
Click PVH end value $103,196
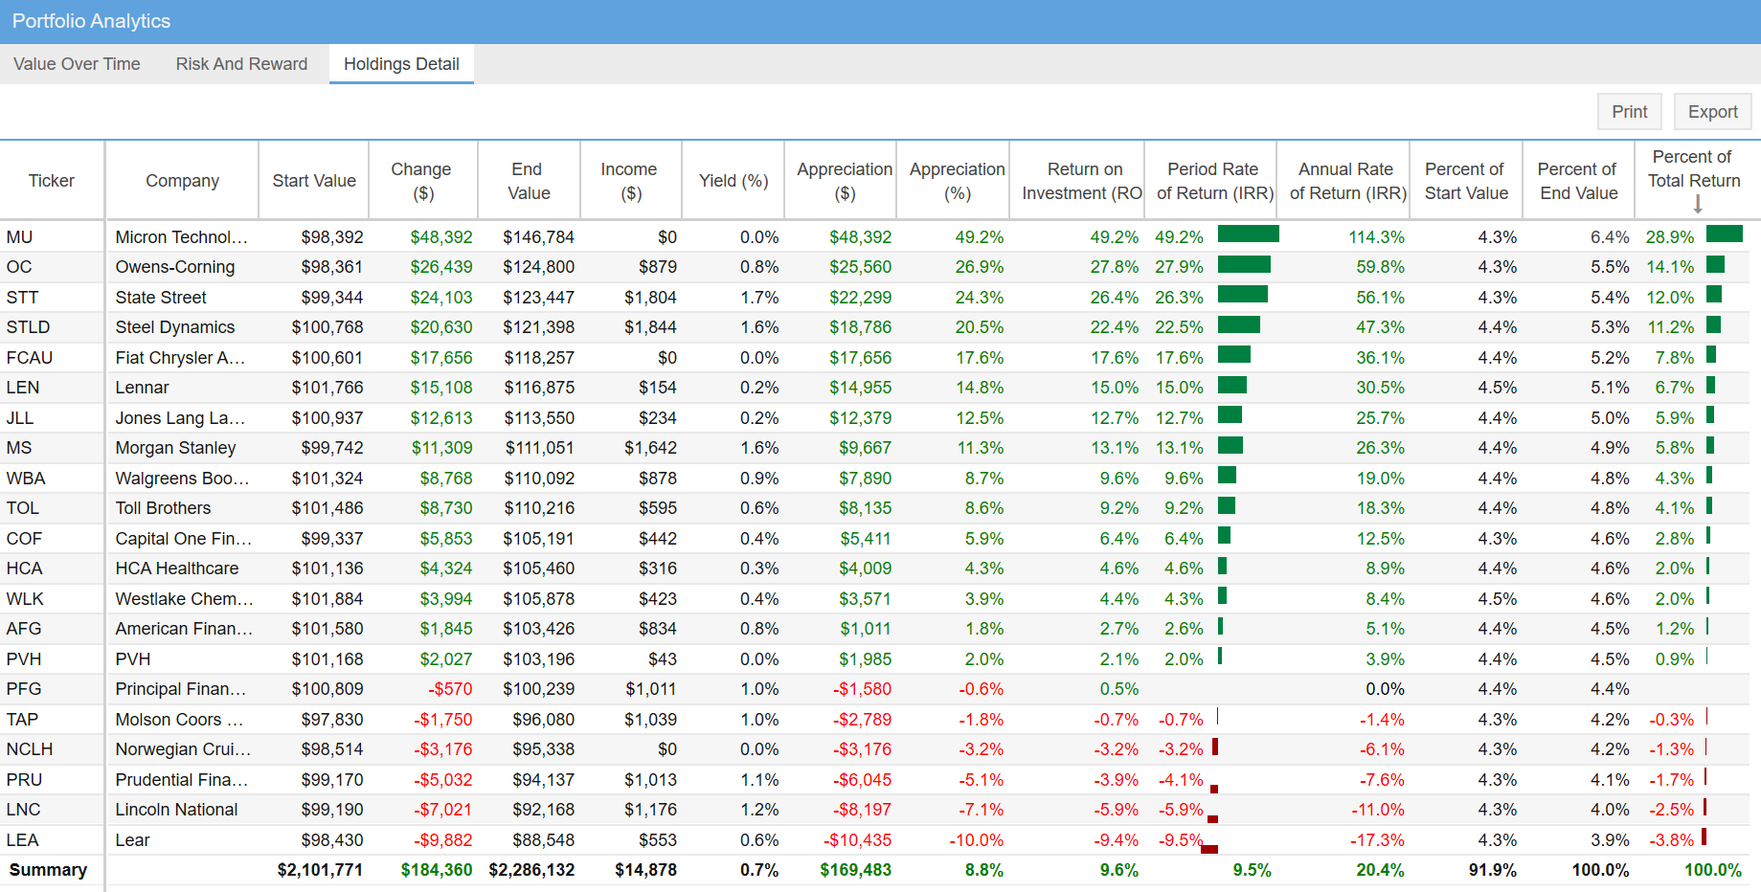click(539, 659)
